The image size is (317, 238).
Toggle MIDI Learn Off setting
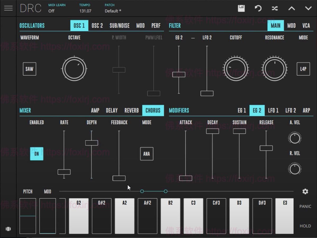coord(51,11)
